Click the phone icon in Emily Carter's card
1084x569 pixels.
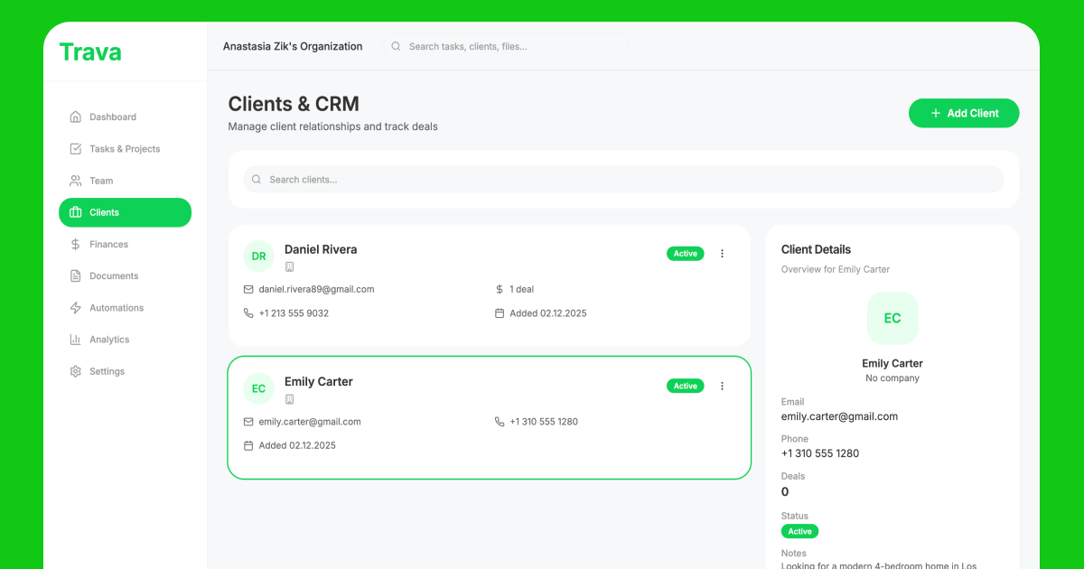[x=500, y=422]
